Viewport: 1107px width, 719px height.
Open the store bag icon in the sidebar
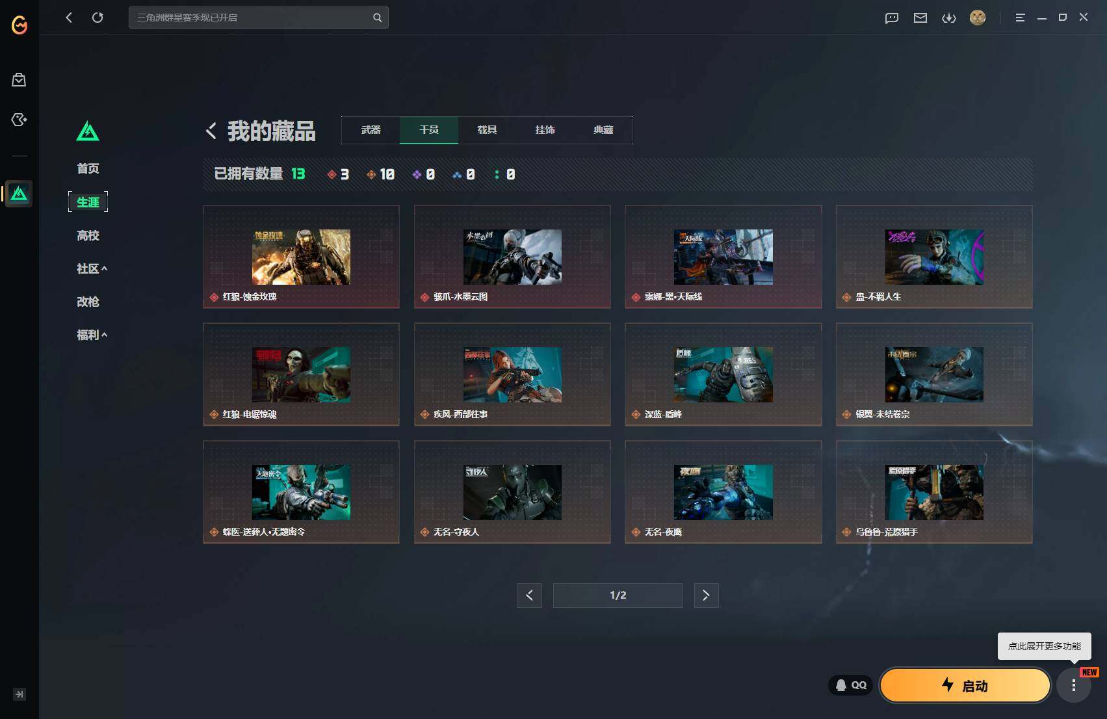pos(19,80)
